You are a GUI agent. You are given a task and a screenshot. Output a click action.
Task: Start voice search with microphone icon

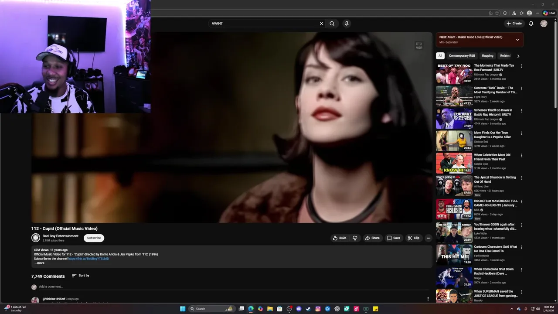347,24
